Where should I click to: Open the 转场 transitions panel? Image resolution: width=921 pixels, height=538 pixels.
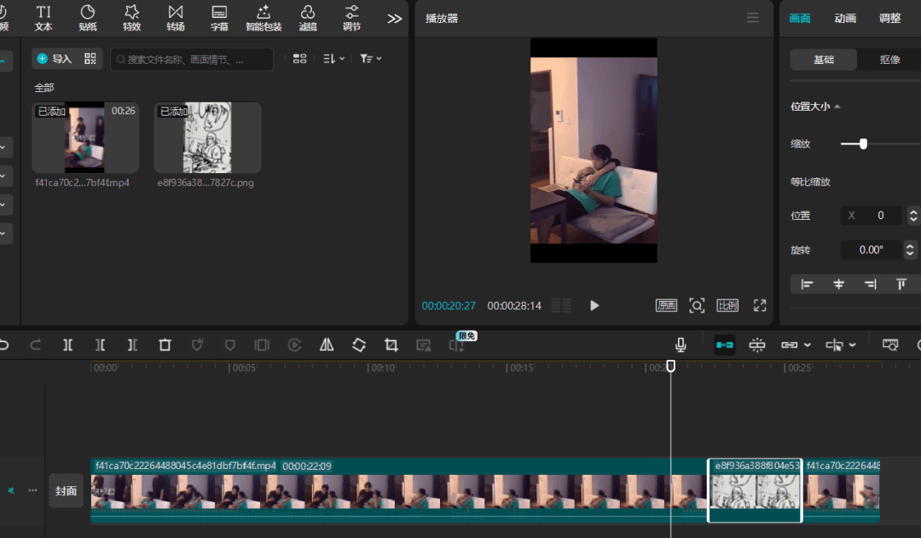point(176,18)
